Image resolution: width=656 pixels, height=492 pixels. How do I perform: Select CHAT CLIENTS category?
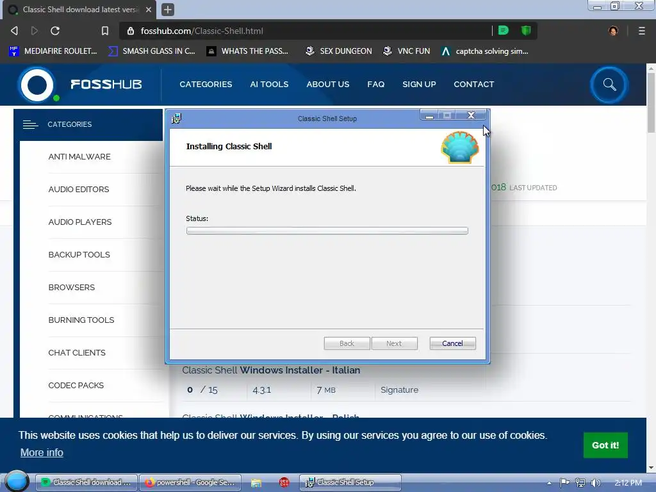[x=77, y=353]
